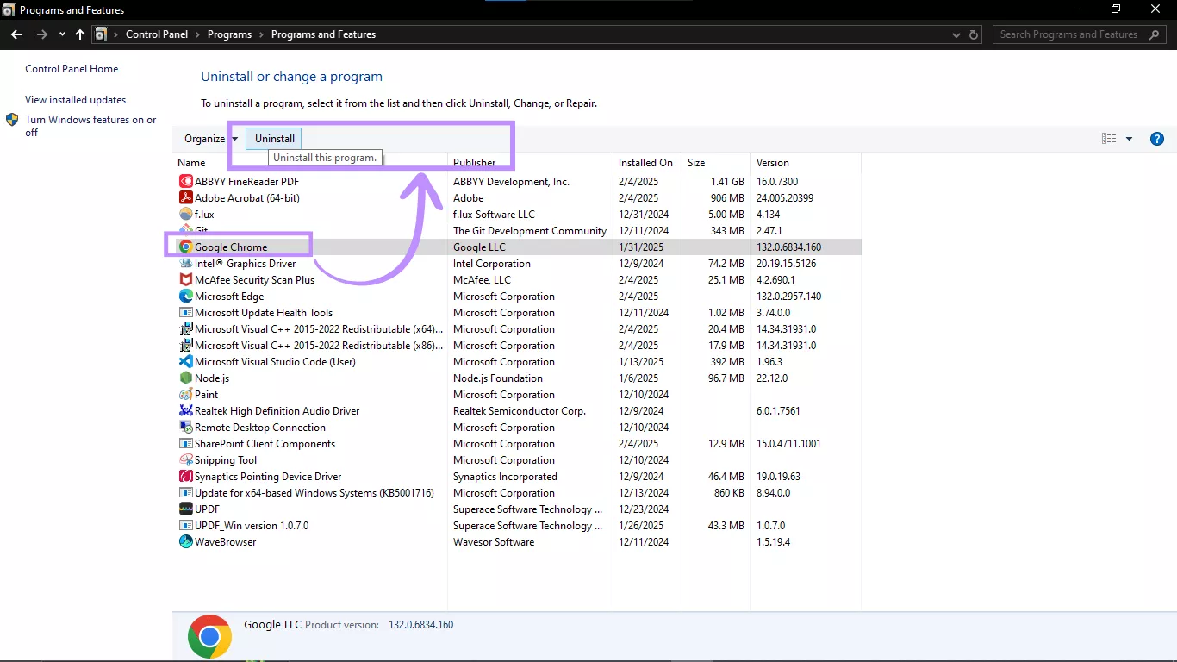Open the recent locations dropdown arrow
The image size is (1177, 662).
coord(62,34)
